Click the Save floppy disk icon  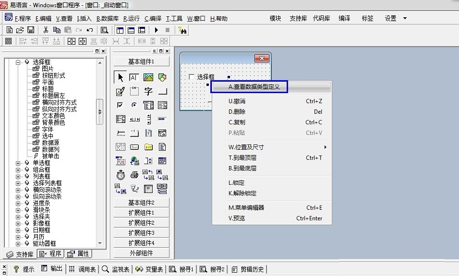pos(31,30)
